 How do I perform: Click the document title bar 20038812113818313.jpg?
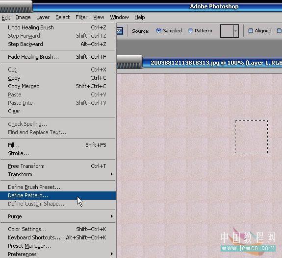[x=212, y=63]
